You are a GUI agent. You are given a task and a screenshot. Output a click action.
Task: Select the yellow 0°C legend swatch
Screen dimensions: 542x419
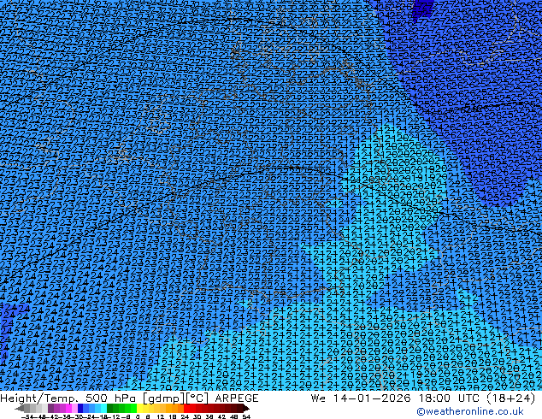click(x=139, y=408)
